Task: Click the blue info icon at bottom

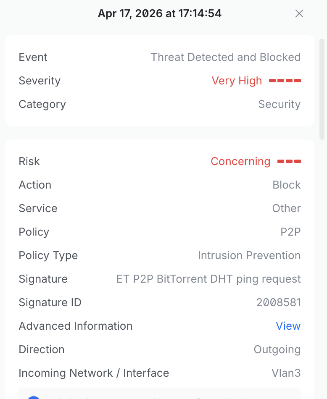Action: click(34, 396)
